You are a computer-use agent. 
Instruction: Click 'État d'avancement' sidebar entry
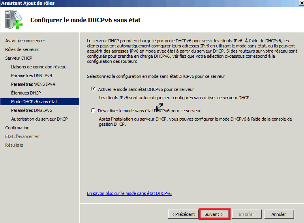pyautogui.click(x=23, y=136)
